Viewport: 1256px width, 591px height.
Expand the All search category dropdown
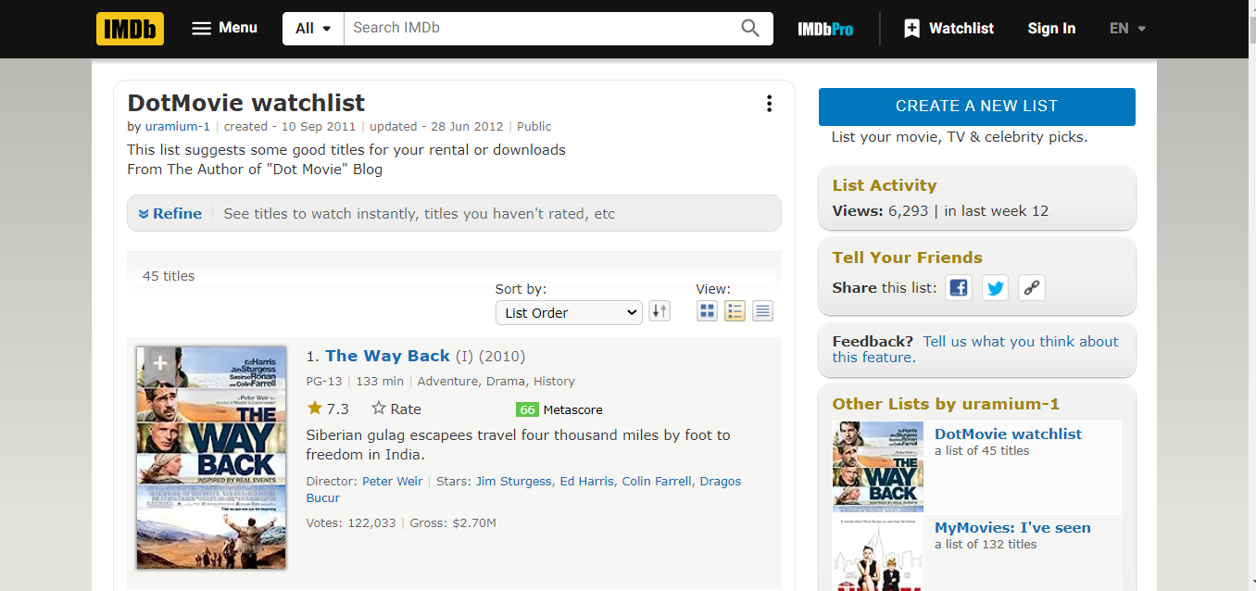click(x=313, y=29)
